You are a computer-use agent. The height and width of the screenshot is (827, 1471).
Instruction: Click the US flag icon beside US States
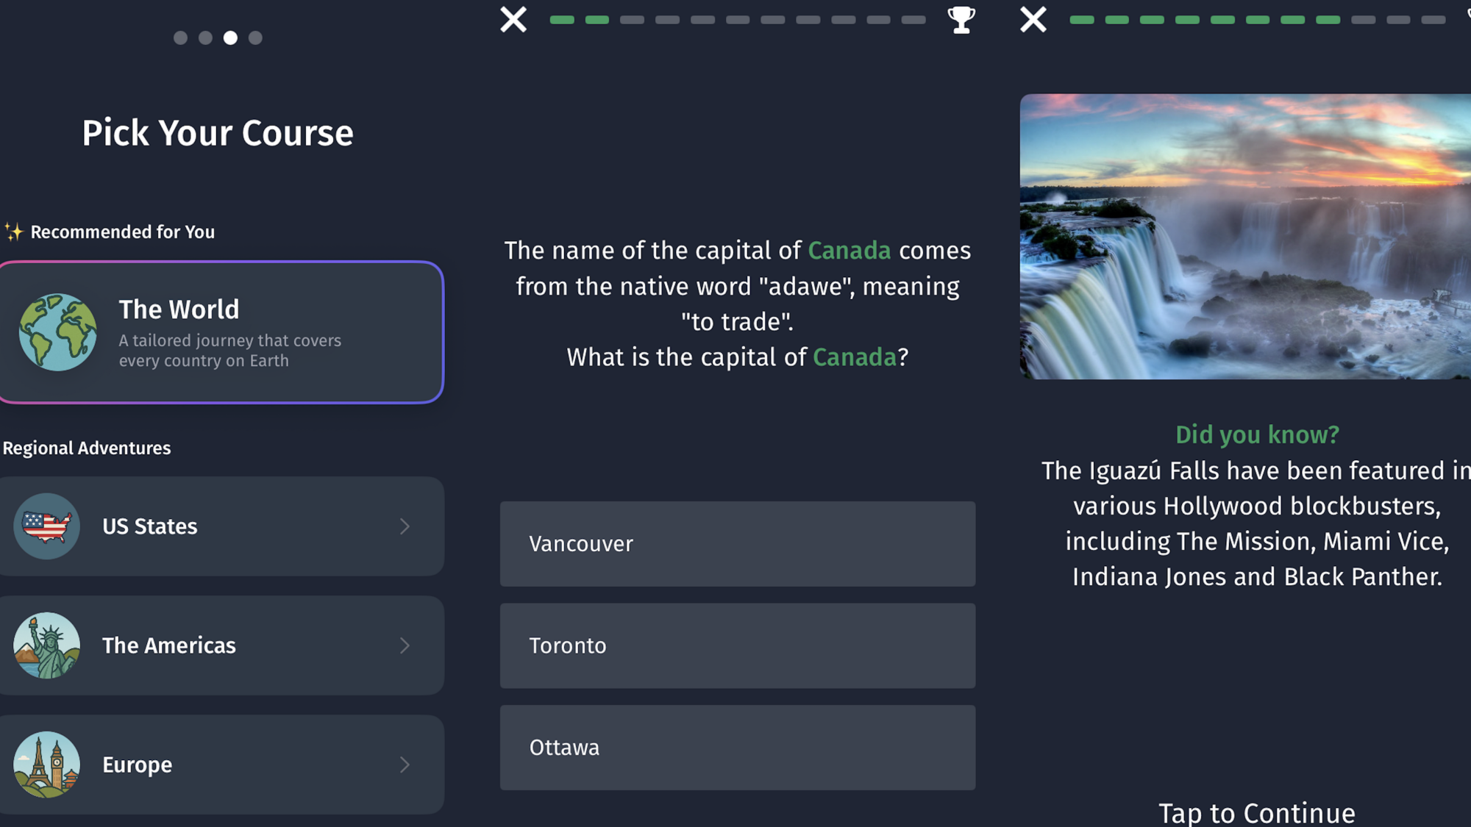46,526
